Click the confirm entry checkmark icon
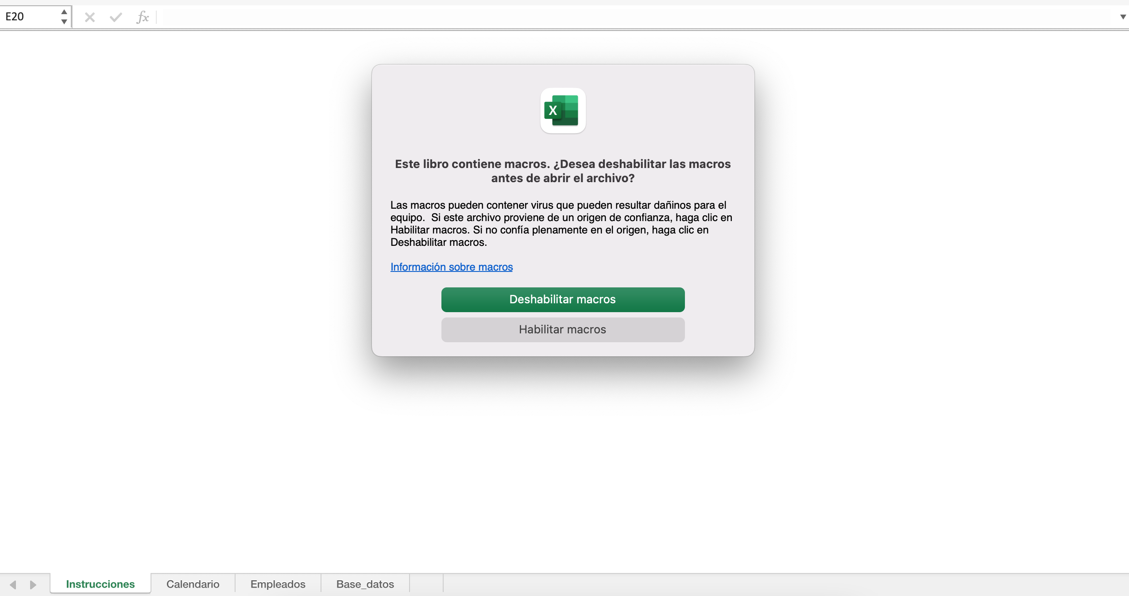Screen dimensions: 1129x596 click(116, 17)
